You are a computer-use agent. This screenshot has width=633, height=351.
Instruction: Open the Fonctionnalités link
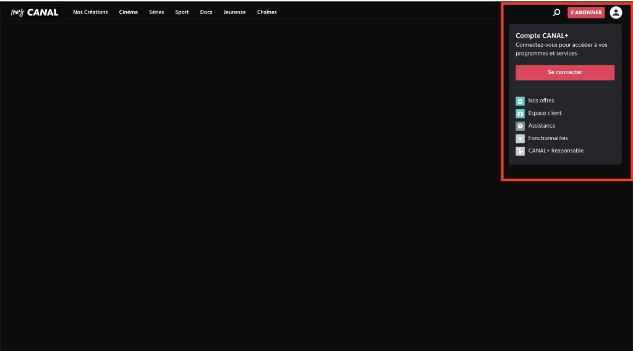(x=548, y=138)
